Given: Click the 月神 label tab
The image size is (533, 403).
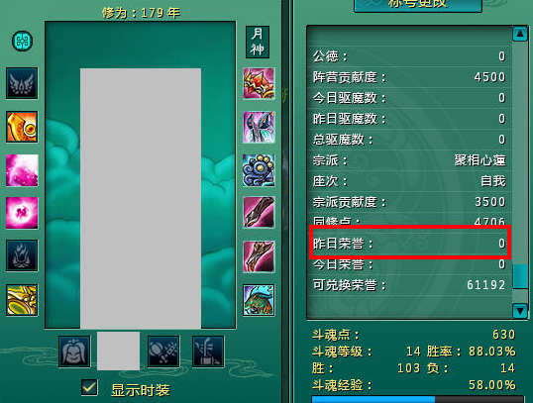Looking at the screenshot, I should coord(258,43).
